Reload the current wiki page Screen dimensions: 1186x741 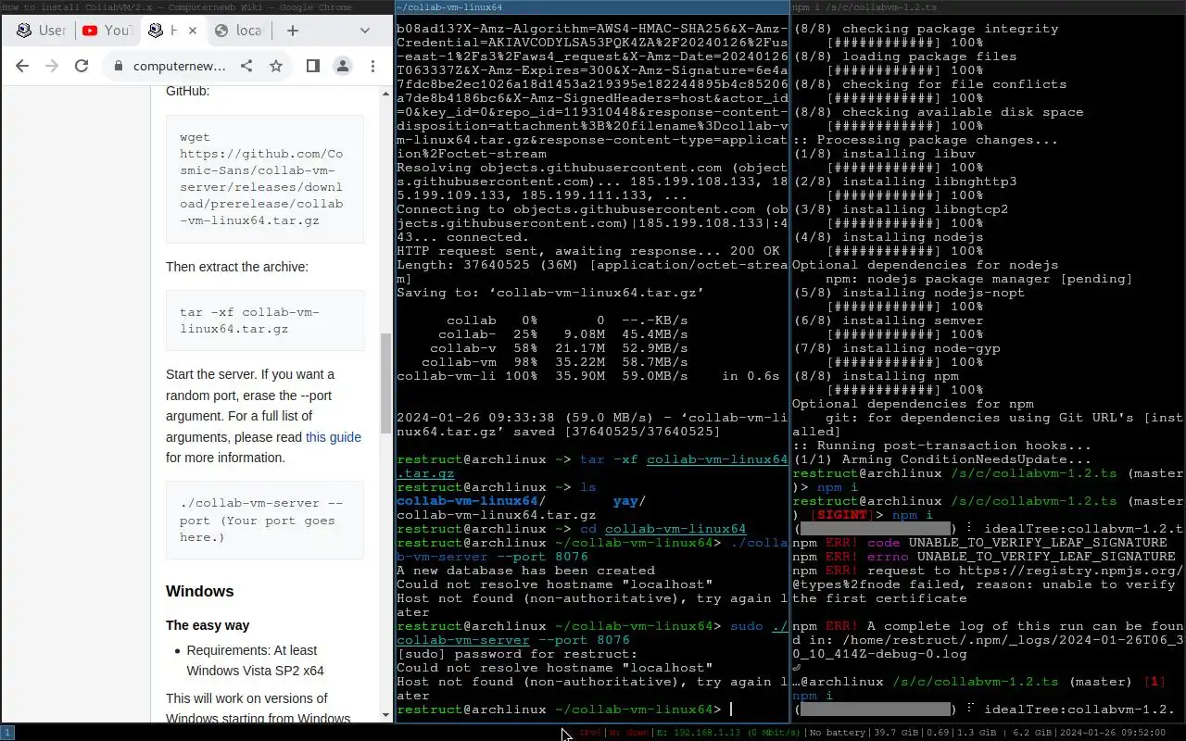(82, 66)
